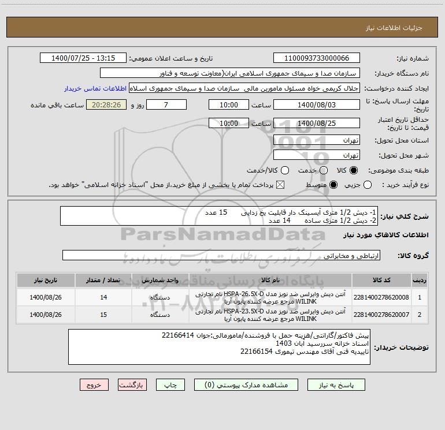Click the price validity hour field 10:00

(x=229, y=123)
